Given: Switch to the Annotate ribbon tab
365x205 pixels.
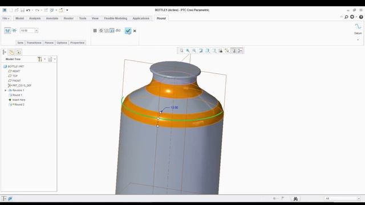Looking at the screenshot, I should click(52, 18).
